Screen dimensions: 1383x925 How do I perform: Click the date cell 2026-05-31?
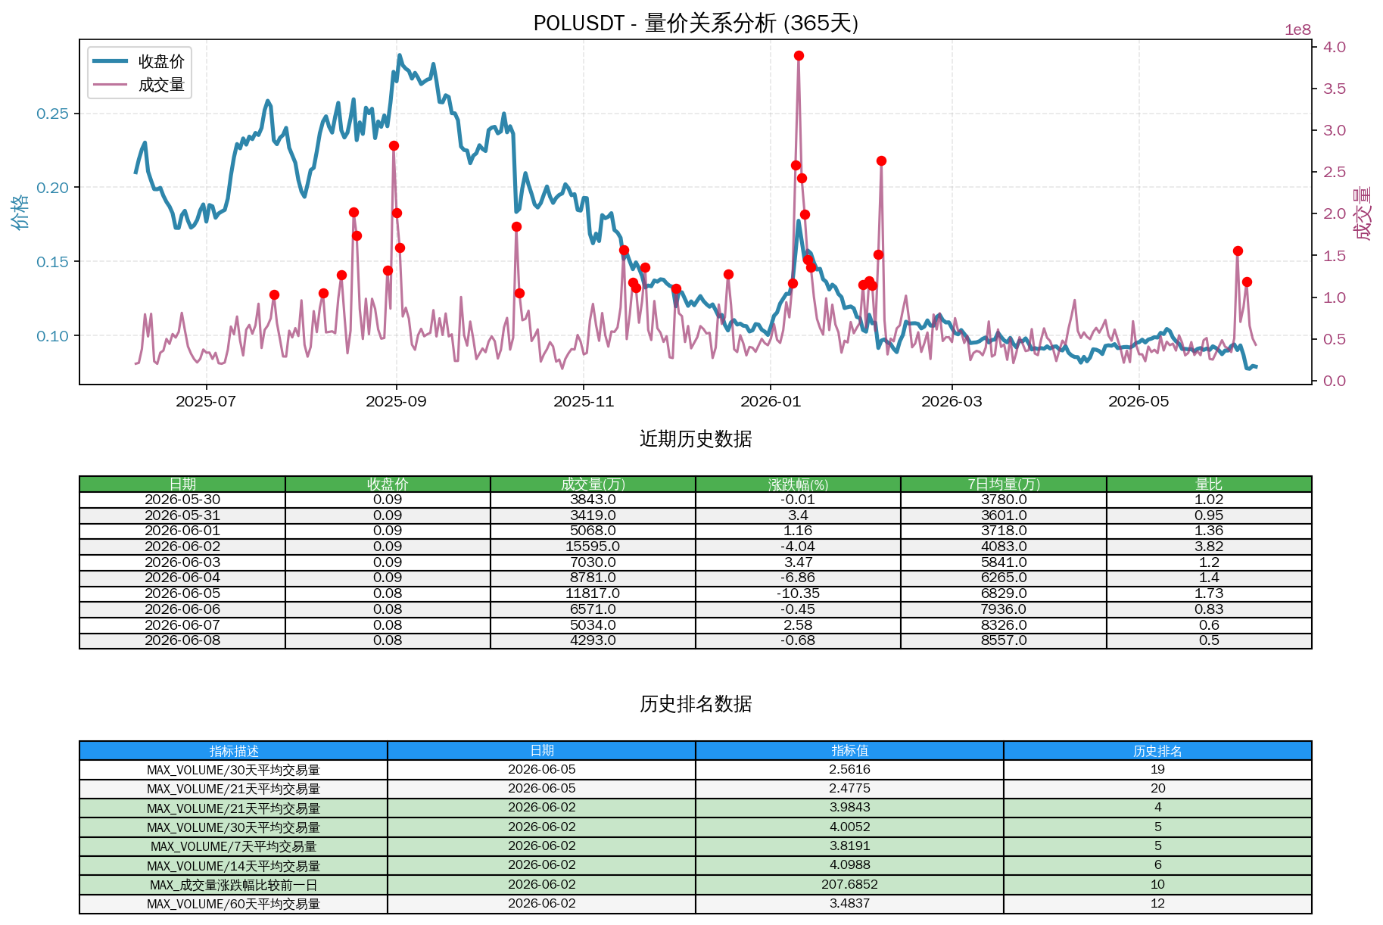click(x=182, y=515)
